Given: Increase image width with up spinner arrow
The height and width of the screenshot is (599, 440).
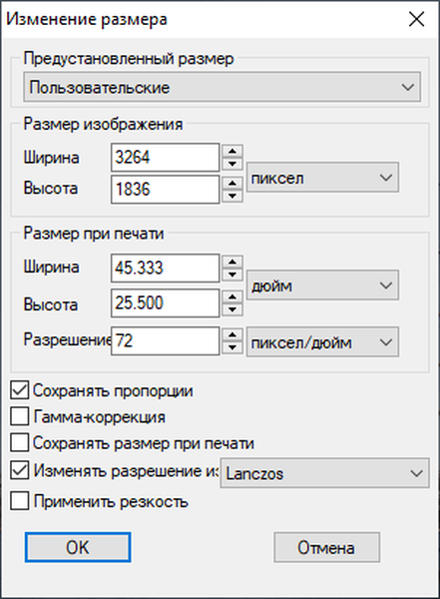Looking at the screenshot, I should [x=232, y=151].
